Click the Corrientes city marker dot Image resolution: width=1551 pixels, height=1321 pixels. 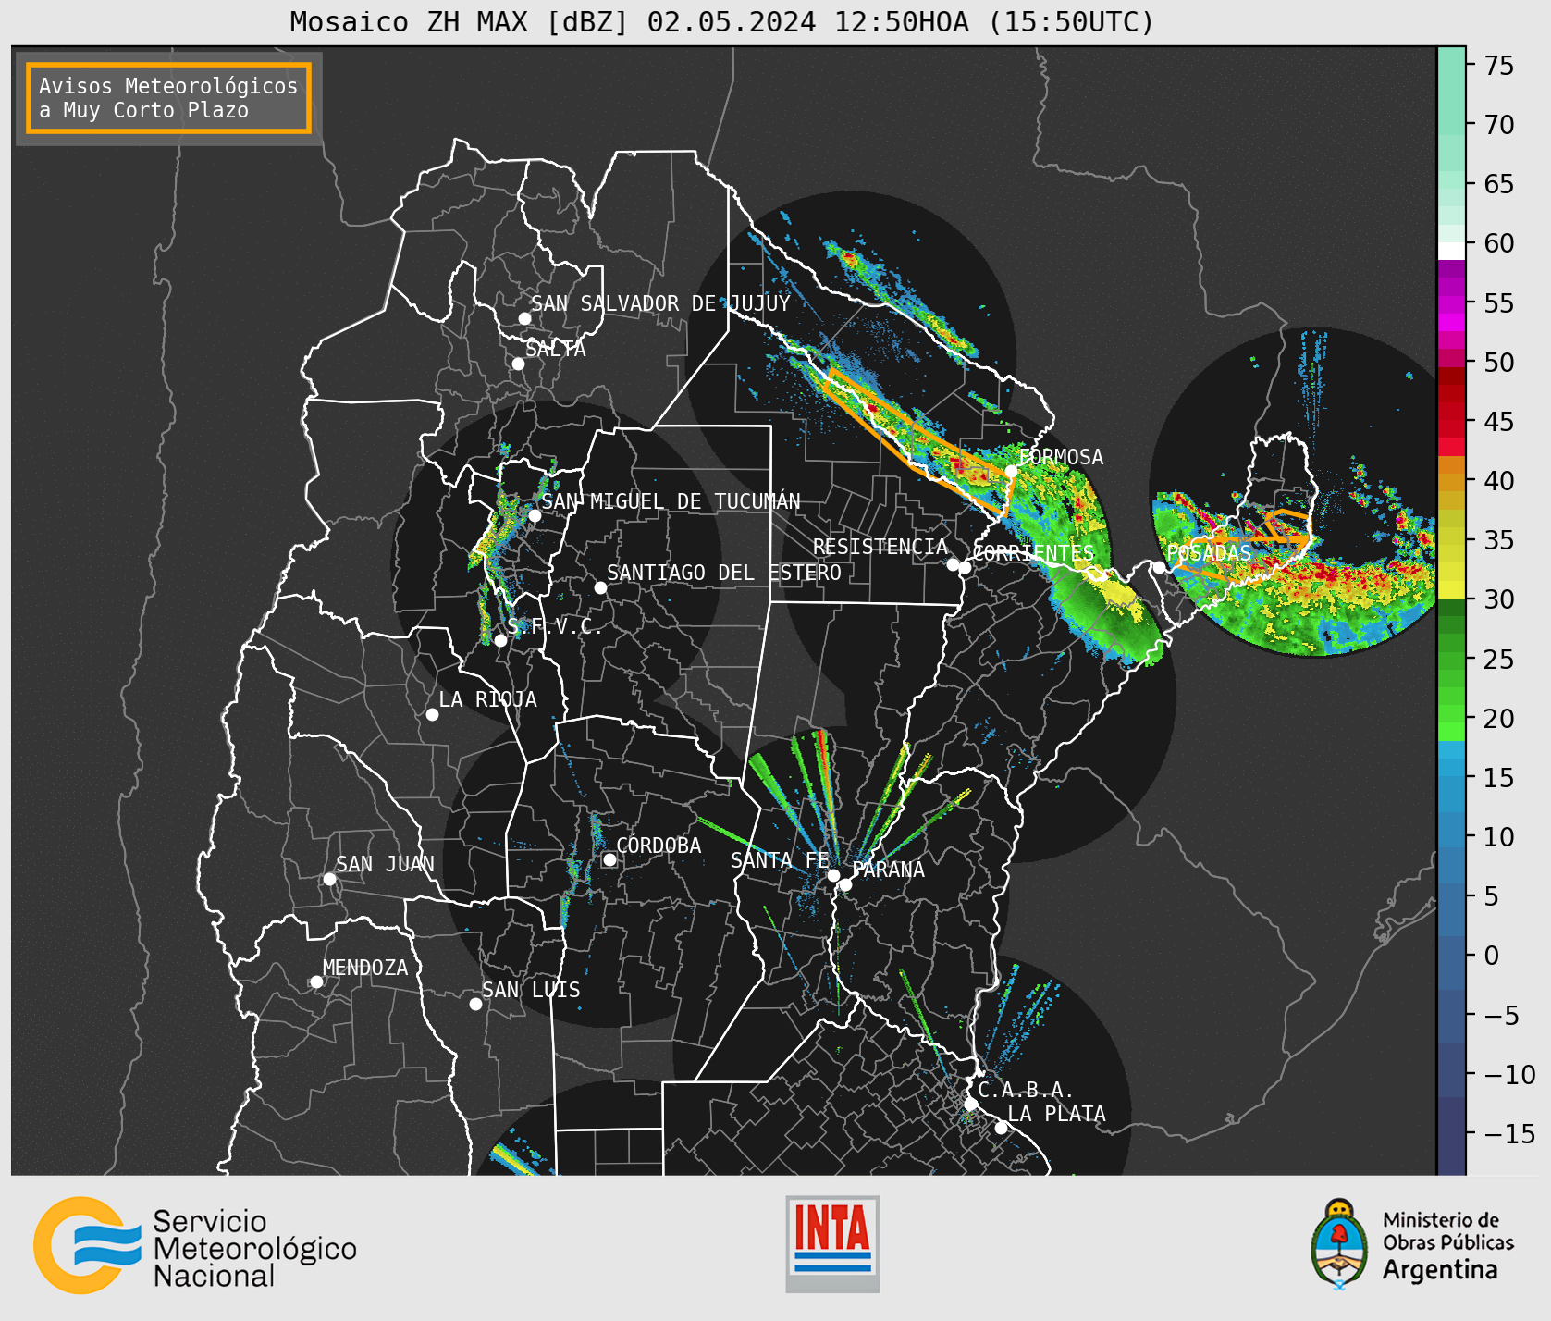click(x=965, y=568)
